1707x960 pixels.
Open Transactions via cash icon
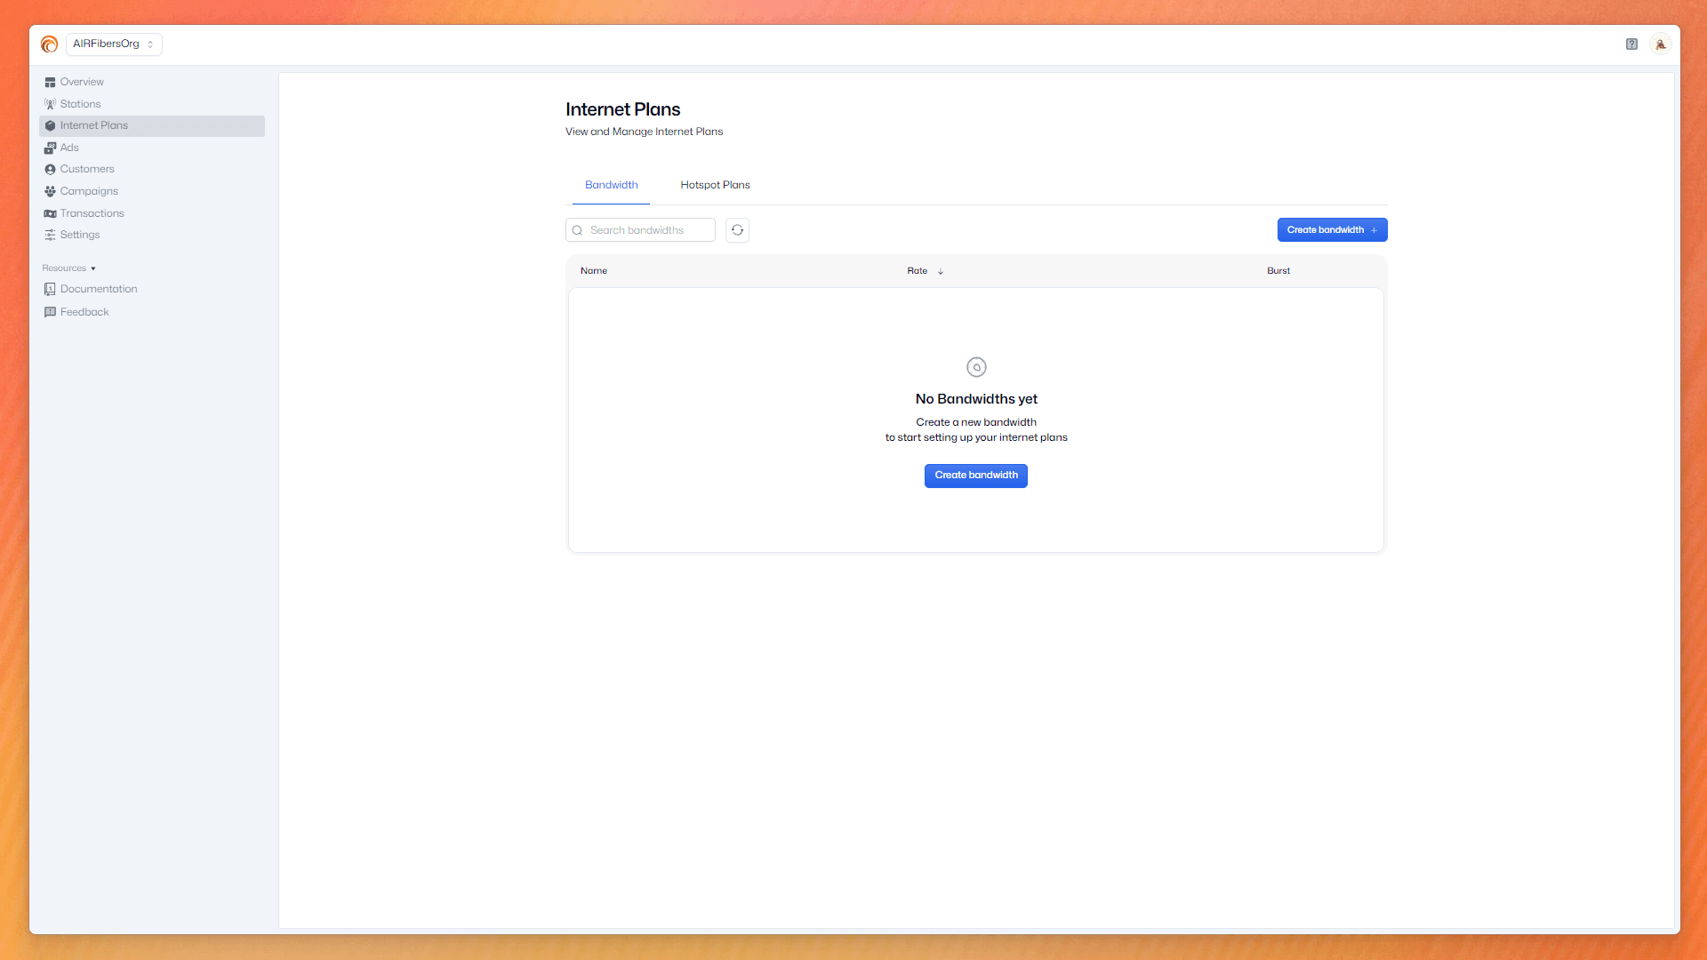[x=50, y=213]
